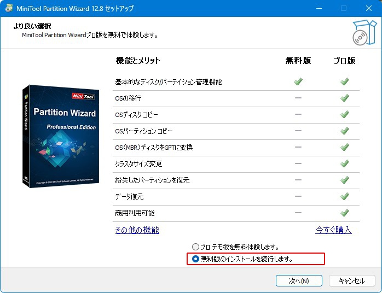Click the setup box-and-disc icon
This screenshot has width=382, height=293.
tap(364, 32)
